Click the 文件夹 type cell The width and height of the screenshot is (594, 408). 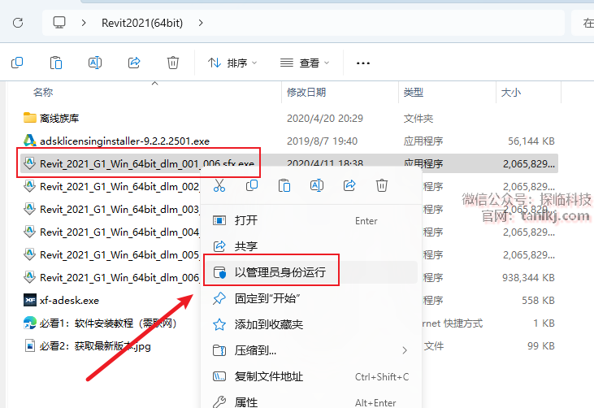(418, 119)
